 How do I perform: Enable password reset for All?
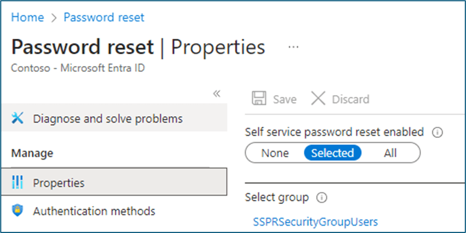pyautogui.click(x=390, y=153)
